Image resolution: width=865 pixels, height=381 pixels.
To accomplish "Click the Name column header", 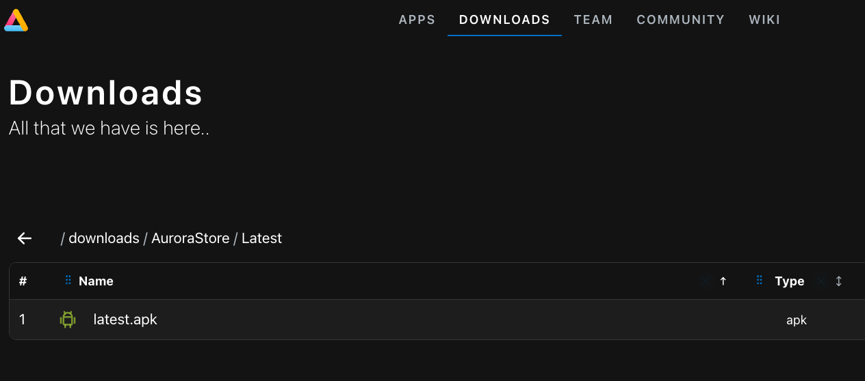I will (x=96, y=281).
